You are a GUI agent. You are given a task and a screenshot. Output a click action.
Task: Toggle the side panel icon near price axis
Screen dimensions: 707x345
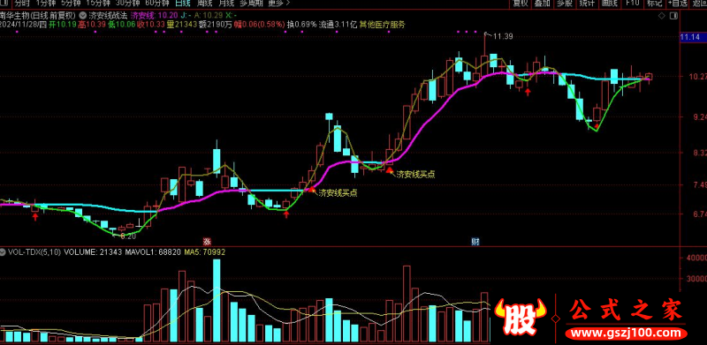pos(673,16)
